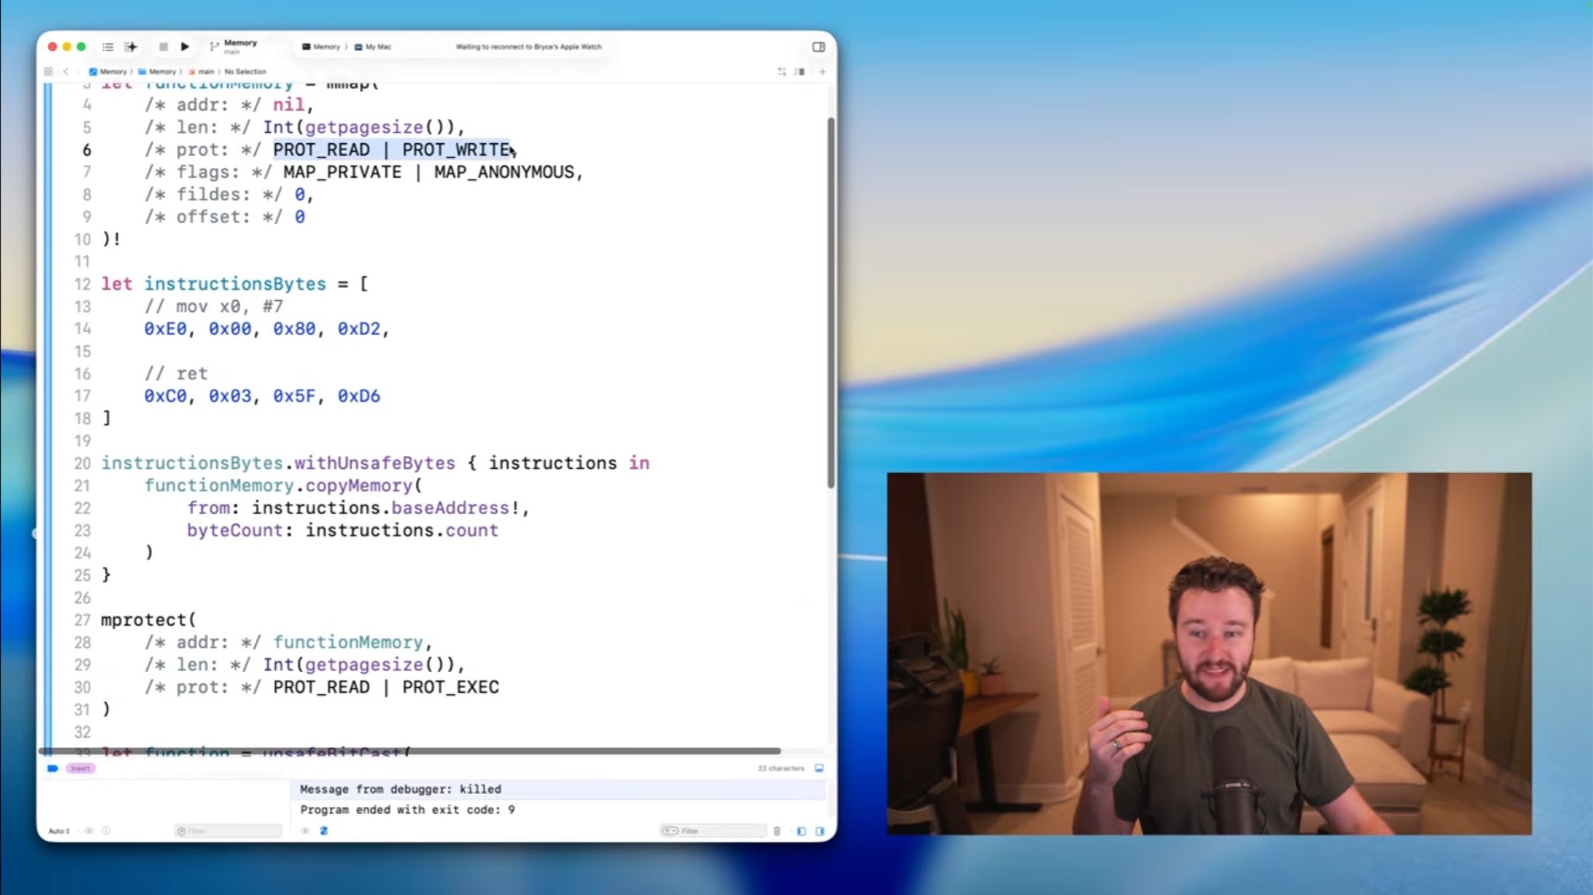Open the Auto variables scope selector
The width and height of the screenshot is (1593, 895).
pos(59,831)
